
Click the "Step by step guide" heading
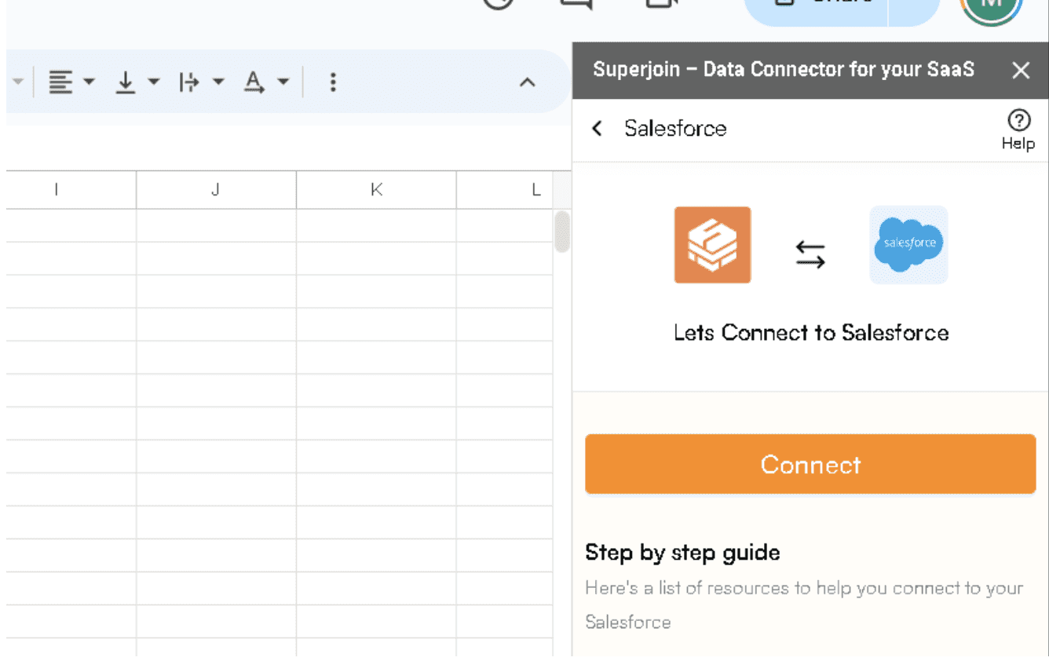pyautogui.click(x=682, y=553)
